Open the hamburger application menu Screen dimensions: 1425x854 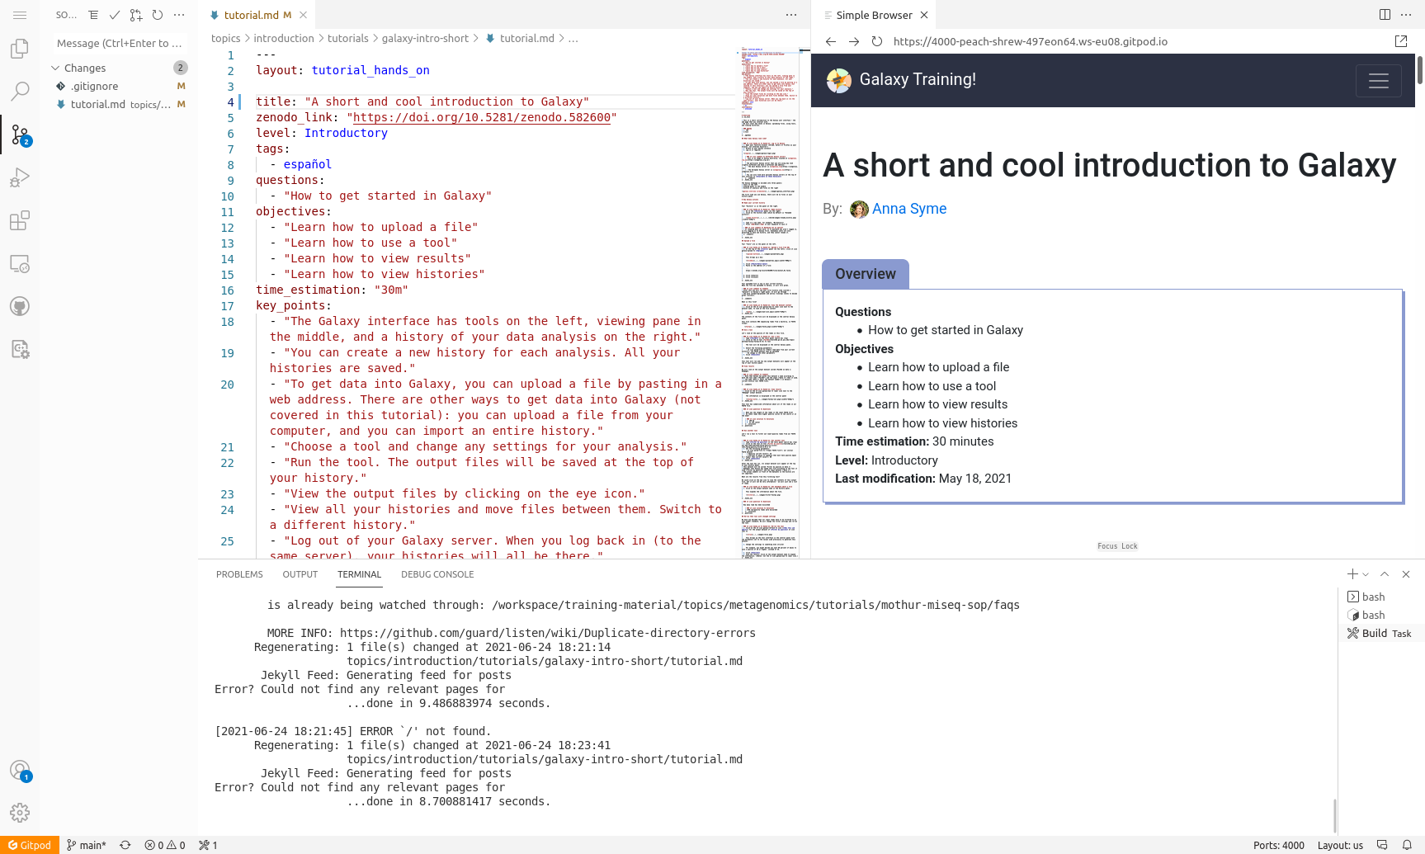tap(20, 15)
